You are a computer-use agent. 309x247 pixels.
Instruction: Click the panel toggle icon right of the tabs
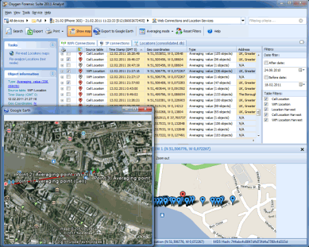[x=302, y=42]
